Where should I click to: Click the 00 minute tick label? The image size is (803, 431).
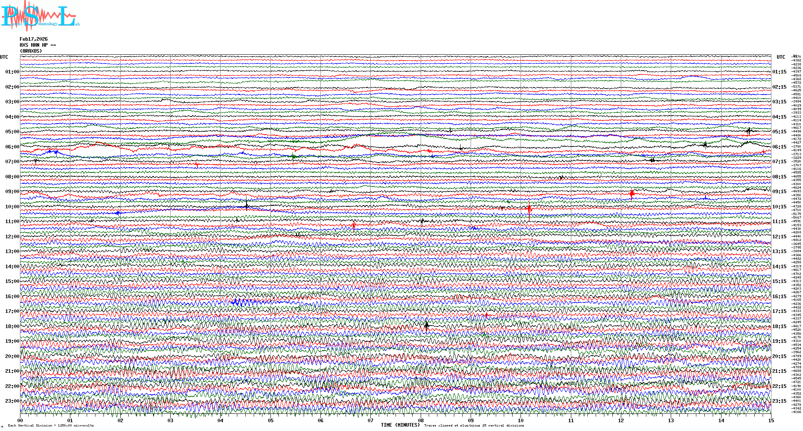click(20, 421)
